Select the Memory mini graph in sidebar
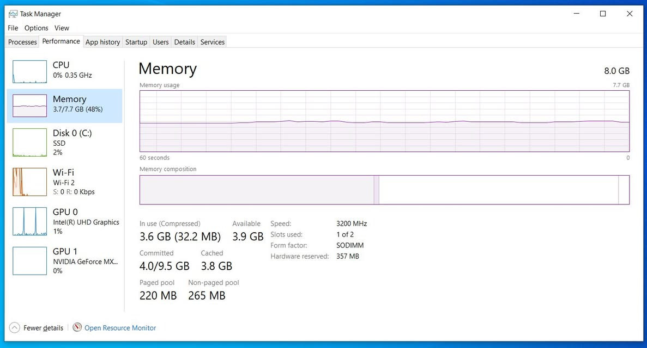This screenshot has width=647, height=348. (x=30, y=105)
